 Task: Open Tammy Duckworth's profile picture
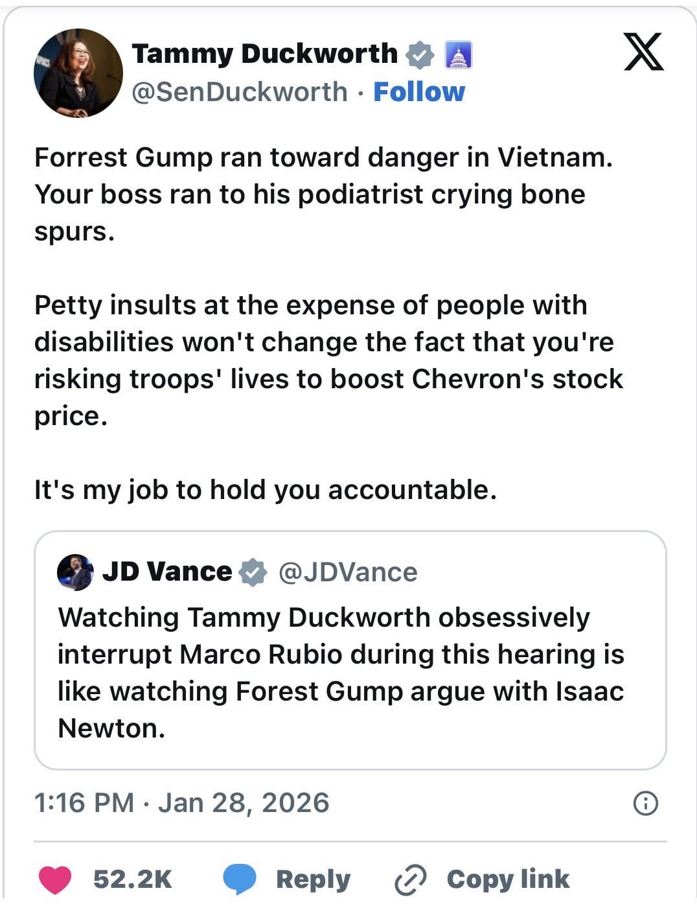click(x=78, y=73)
